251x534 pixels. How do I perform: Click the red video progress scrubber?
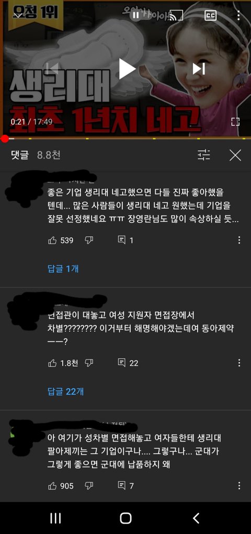[x=5, y=138]
